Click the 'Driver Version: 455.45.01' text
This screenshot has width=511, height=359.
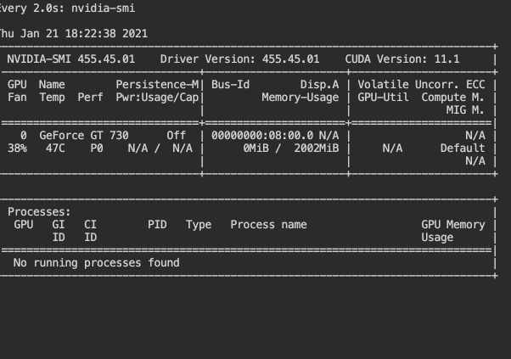239,59
